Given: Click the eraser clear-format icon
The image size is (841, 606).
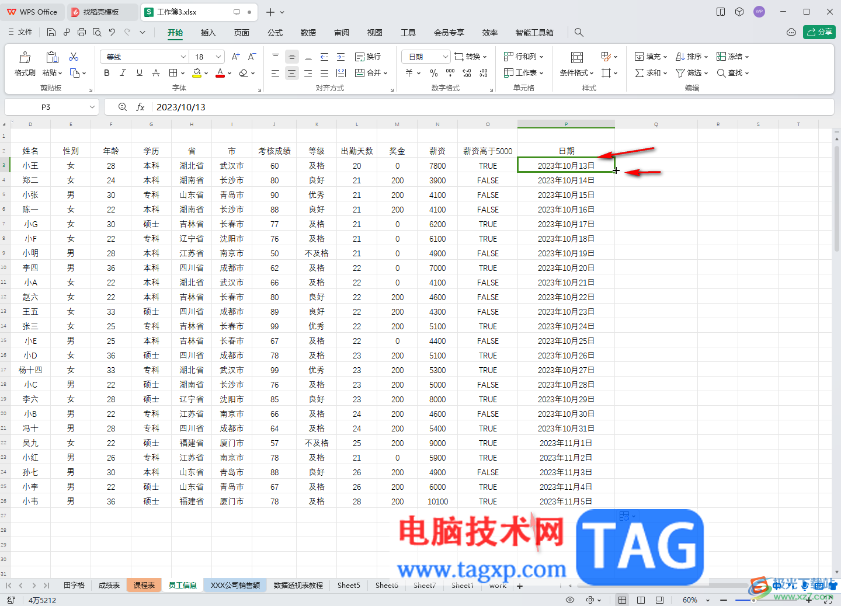Looking at the screenshot, I should coord(244,73).
